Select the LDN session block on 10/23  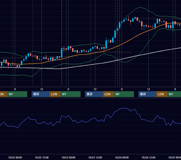click(x=108, y=94)
